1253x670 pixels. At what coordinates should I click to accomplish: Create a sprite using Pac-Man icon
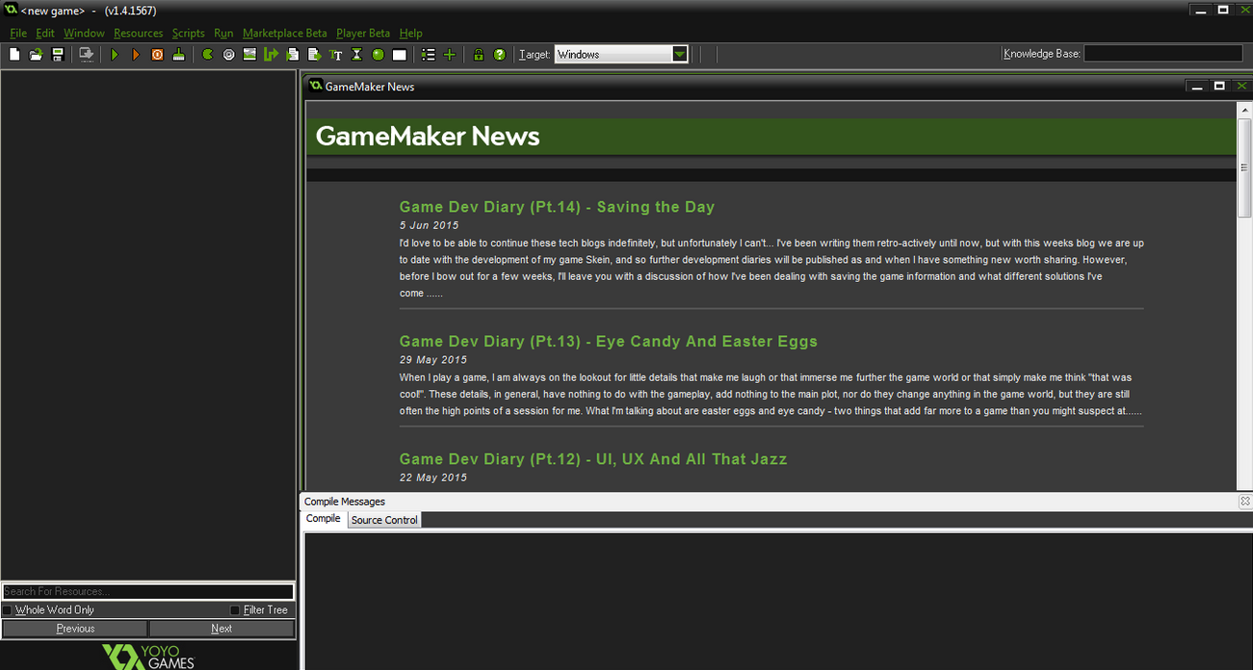coord(207,55)
